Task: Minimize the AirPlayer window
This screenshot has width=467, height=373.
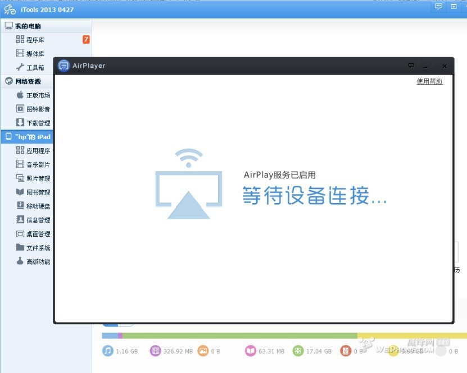Action: [425, 67]
